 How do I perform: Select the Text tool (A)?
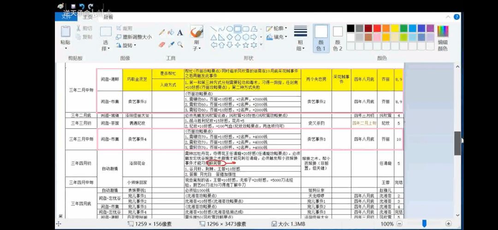[x=180, y=32]
